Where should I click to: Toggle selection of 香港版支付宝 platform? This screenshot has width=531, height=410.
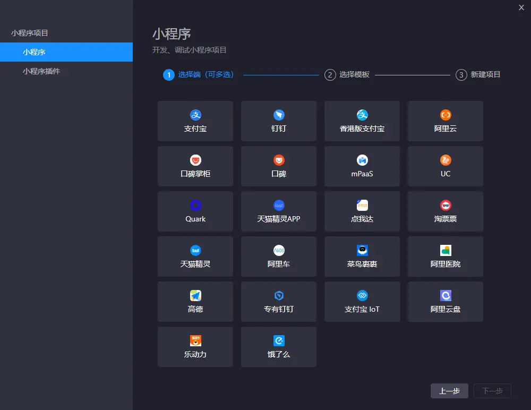click(x=362, y=121)
